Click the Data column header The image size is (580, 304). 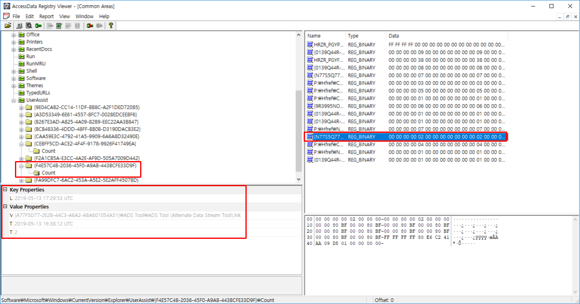click(x=447, y=36)
